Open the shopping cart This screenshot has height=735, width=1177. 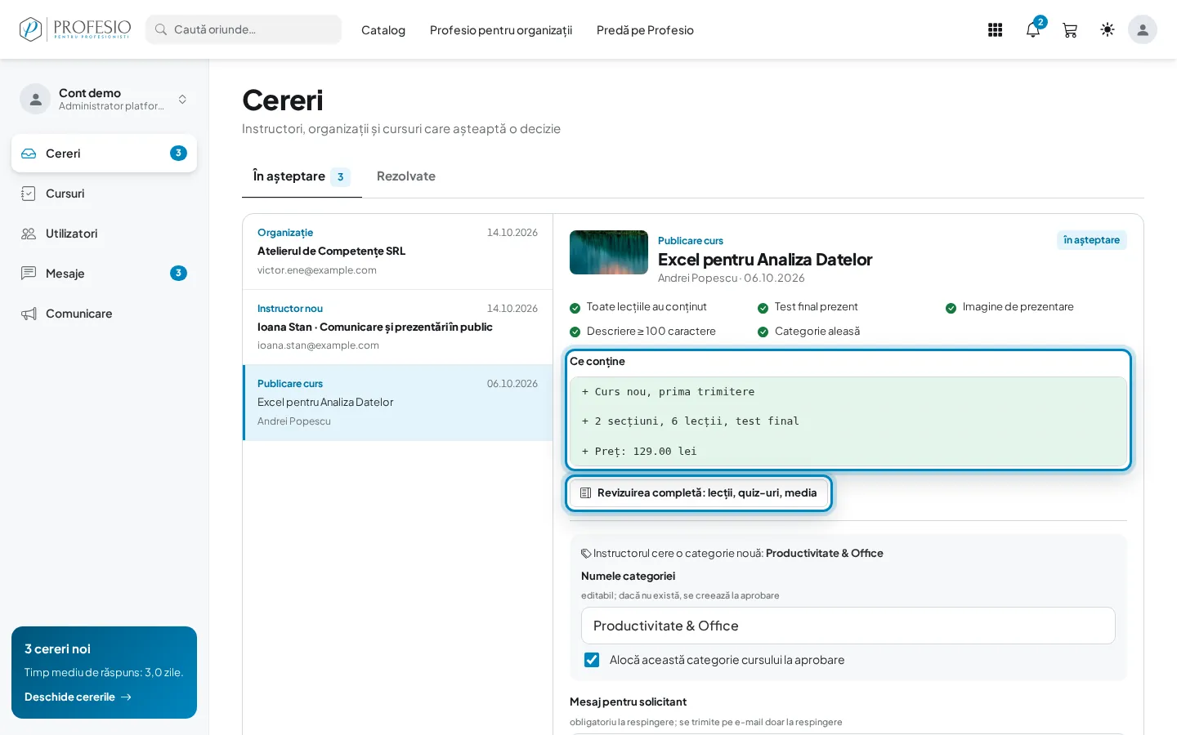coord(1070,30)
